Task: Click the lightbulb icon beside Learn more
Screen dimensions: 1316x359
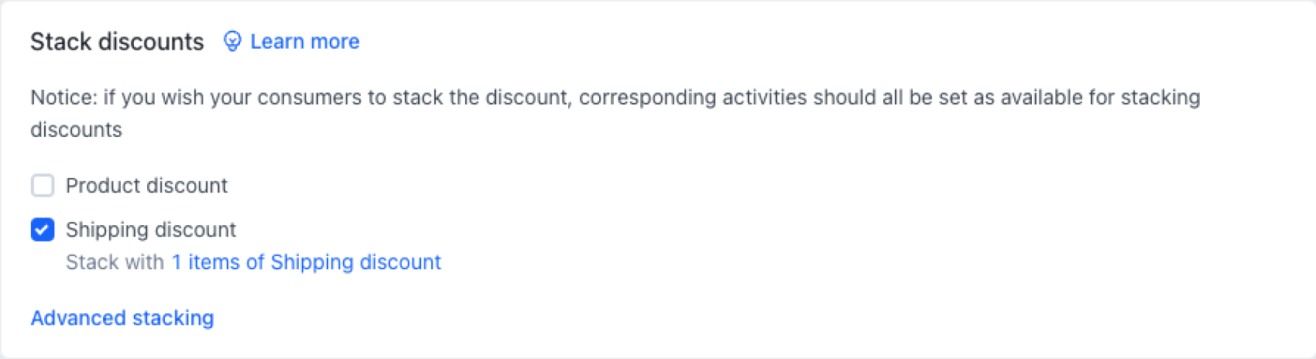Action: click(231, 41)
